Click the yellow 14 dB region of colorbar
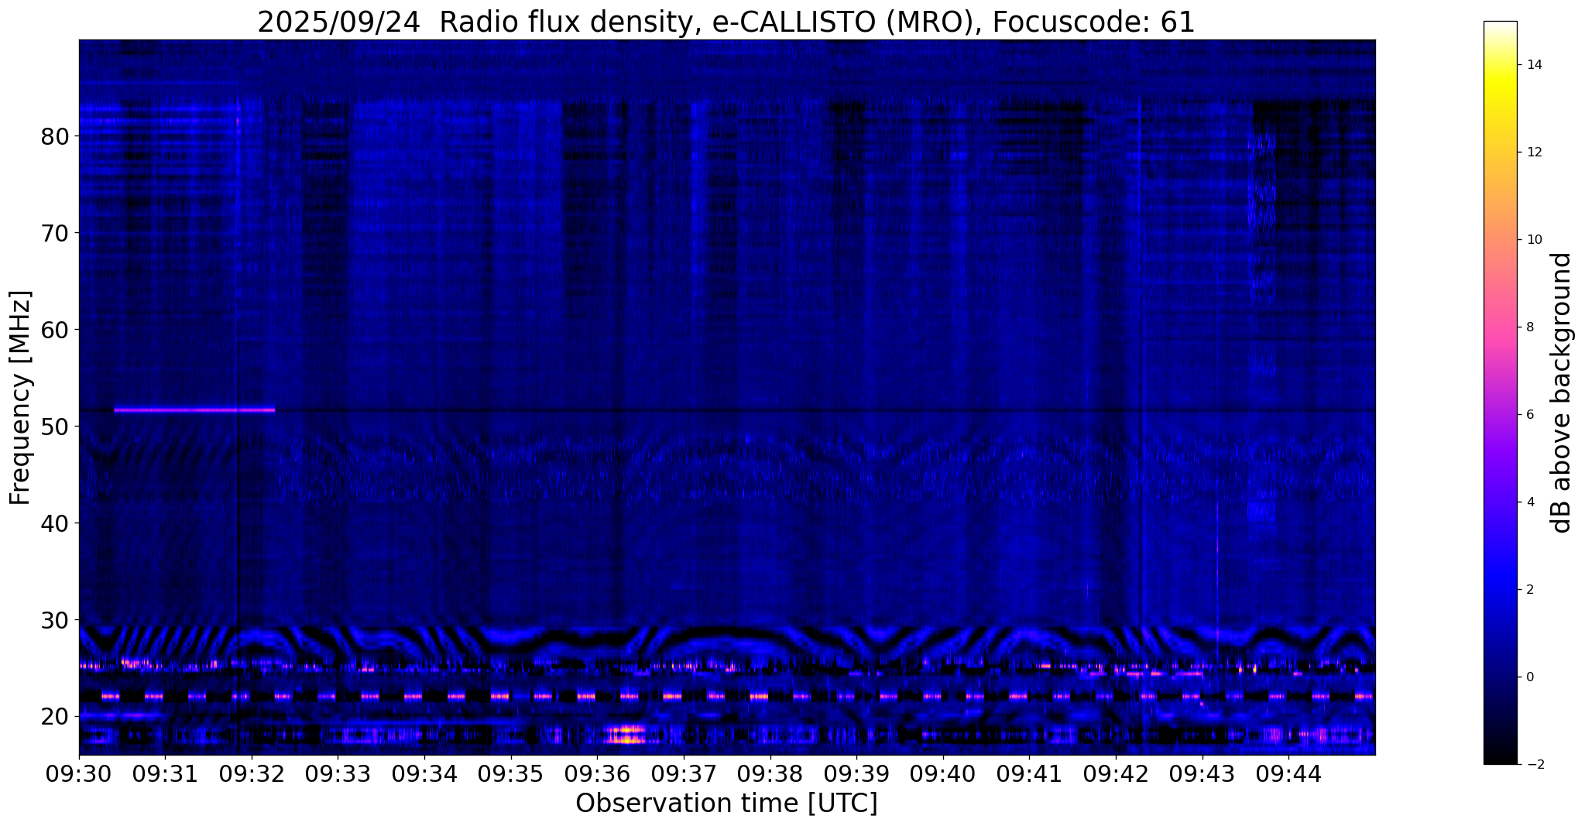The width and height of the screenshot is (1585, 826). [1500, 65]
